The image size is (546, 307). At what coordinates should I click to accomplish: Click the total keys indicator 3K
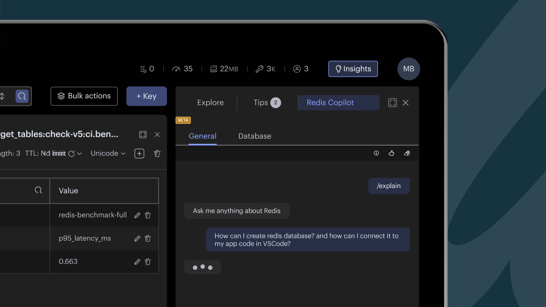265,69
